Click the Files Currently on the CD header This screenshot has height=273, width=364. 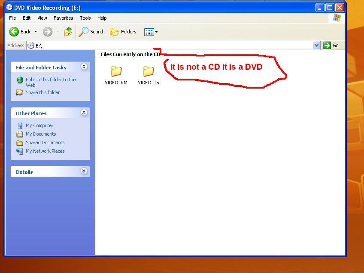(130, 54)
